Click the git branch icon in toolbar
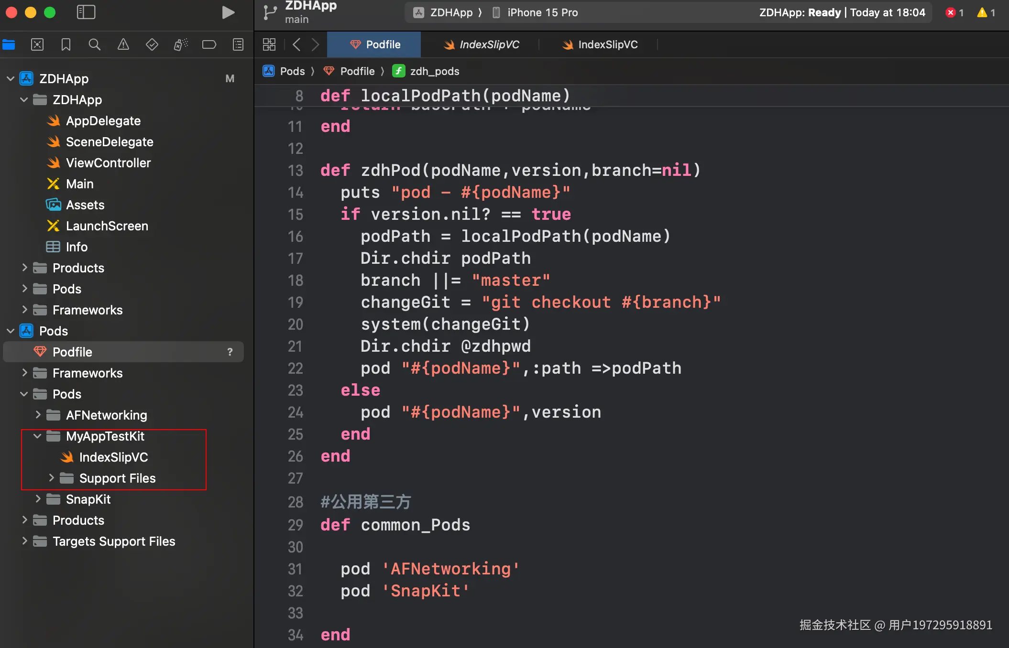Screen dimensions: 1009x648 click(x=270, y=12)
